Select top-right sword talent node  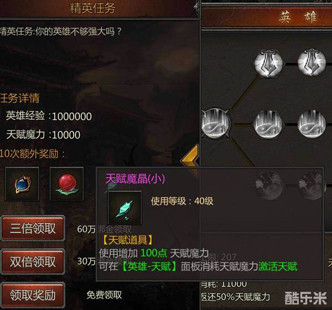(312, 62)
